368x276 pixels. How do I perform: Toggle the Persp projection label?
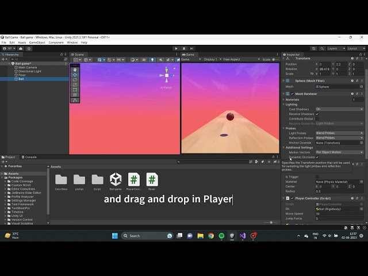coord(166,87)
